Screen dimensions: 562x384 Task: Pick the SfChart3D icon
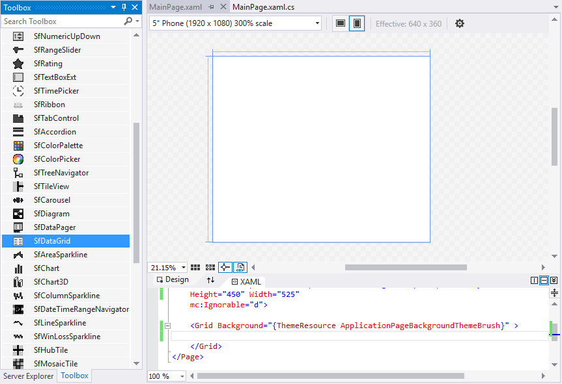pos(18,282)
